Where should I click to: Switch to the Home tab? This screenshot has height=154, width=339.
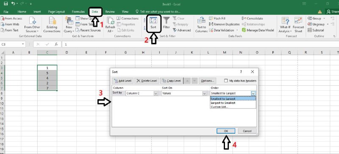coord(22,12)
